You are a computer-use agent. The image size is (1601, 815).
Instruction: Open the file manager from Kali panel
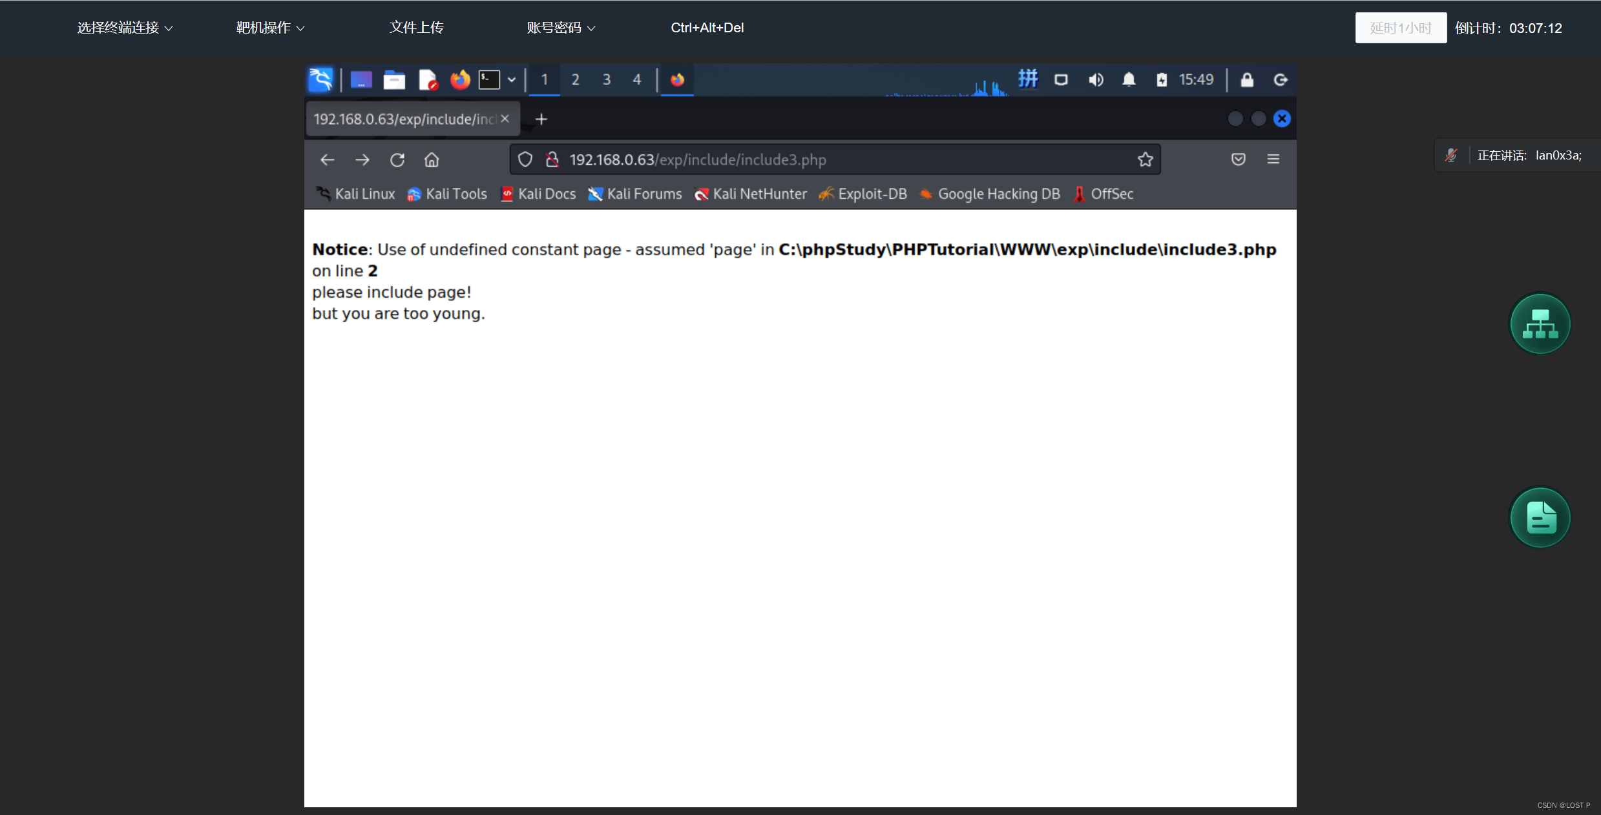(394, 80)
